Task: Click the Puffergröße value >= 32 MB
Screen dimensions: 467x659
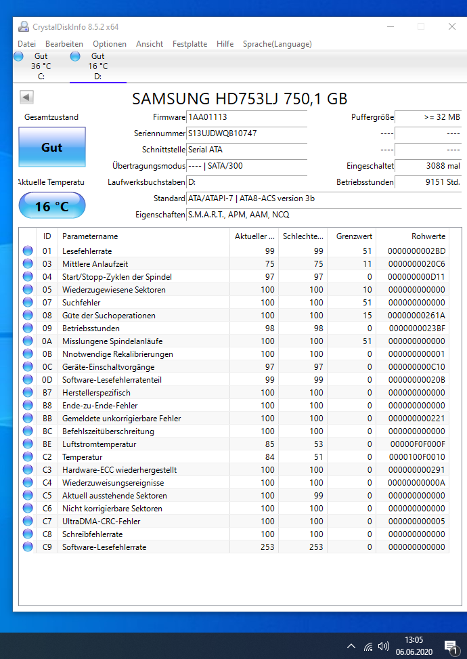Action: point(428,117)
